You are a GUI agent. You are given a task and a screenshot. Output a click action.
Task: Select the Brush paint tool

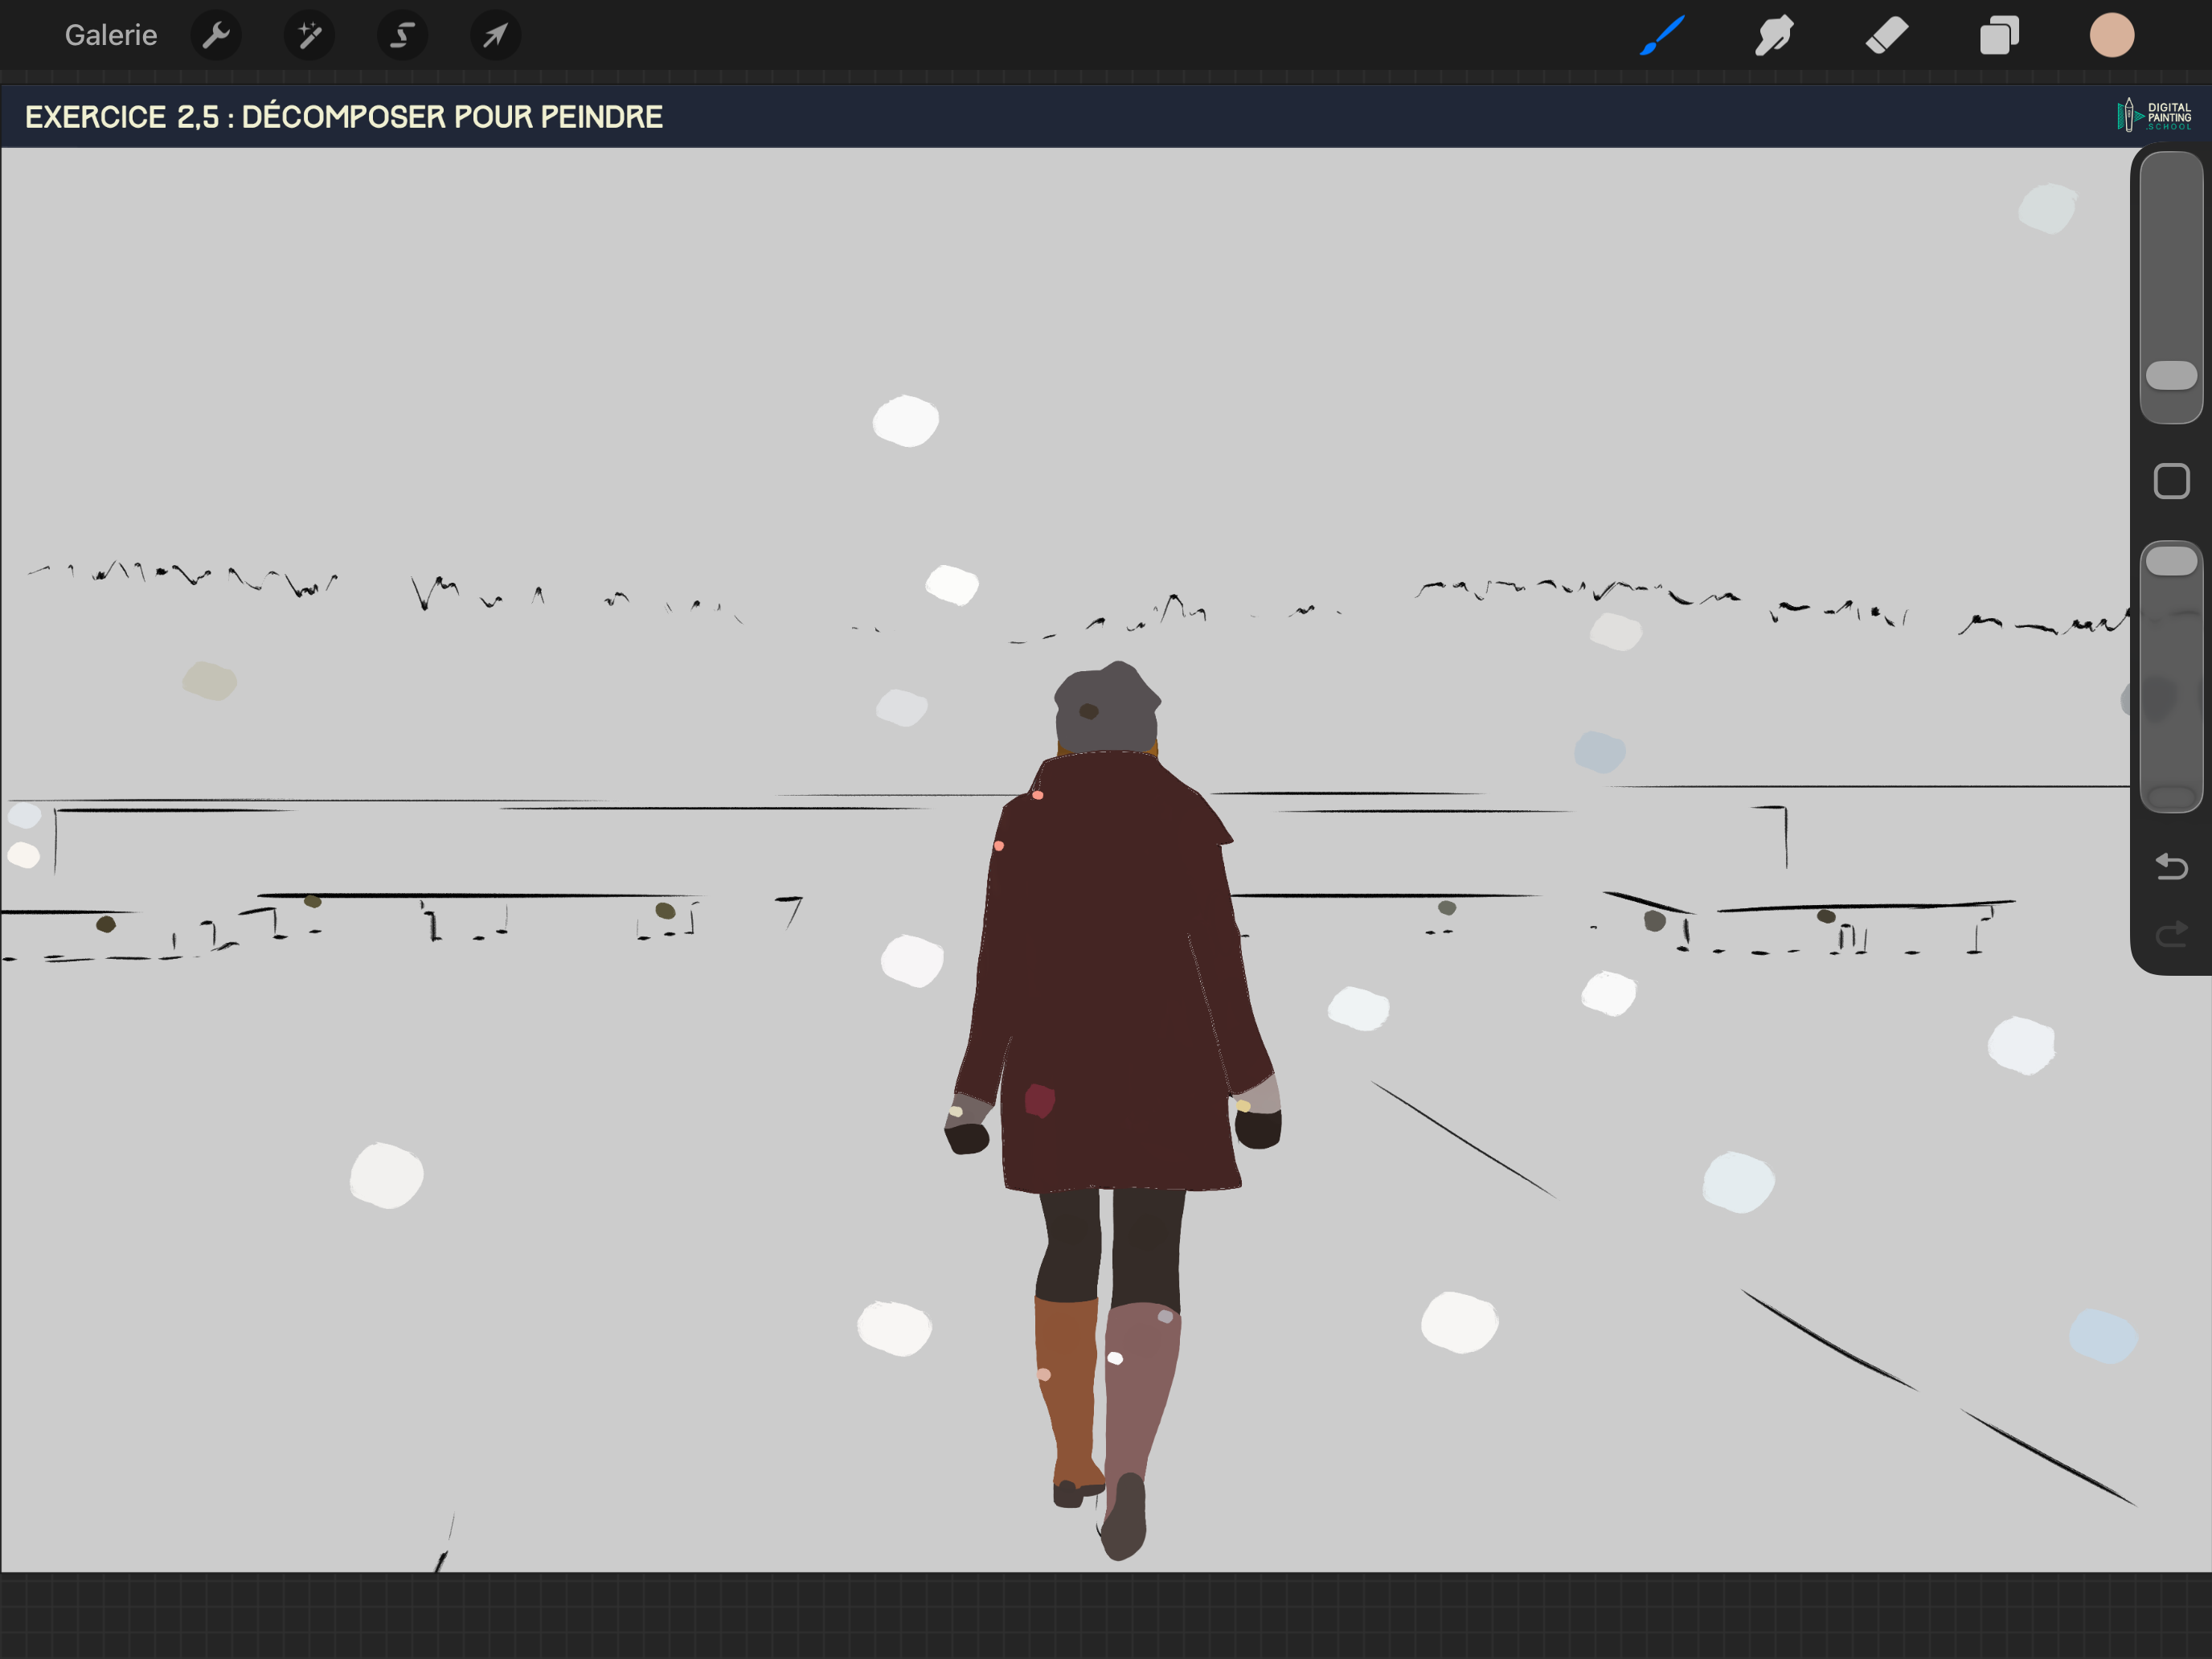coord(1662,35)
